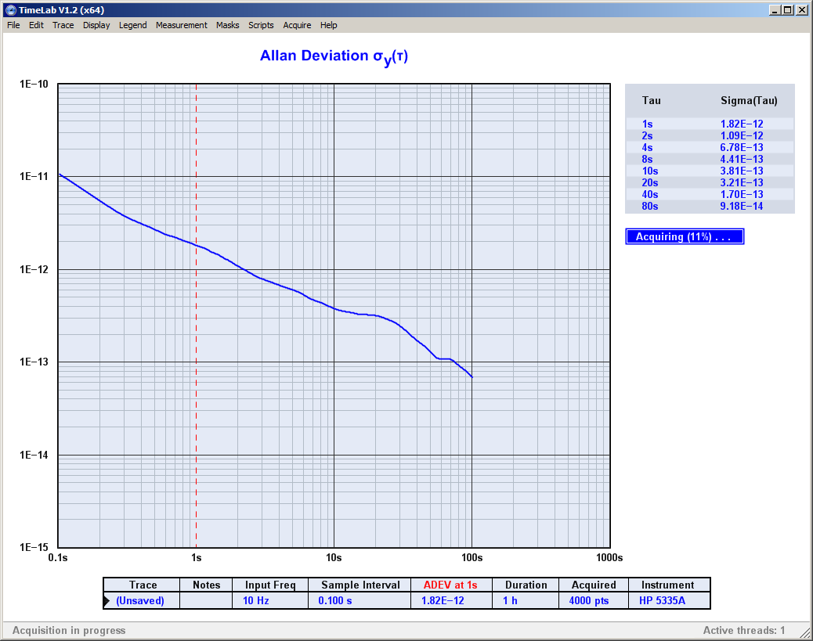Open the Scripts menu

click(261, 25)
